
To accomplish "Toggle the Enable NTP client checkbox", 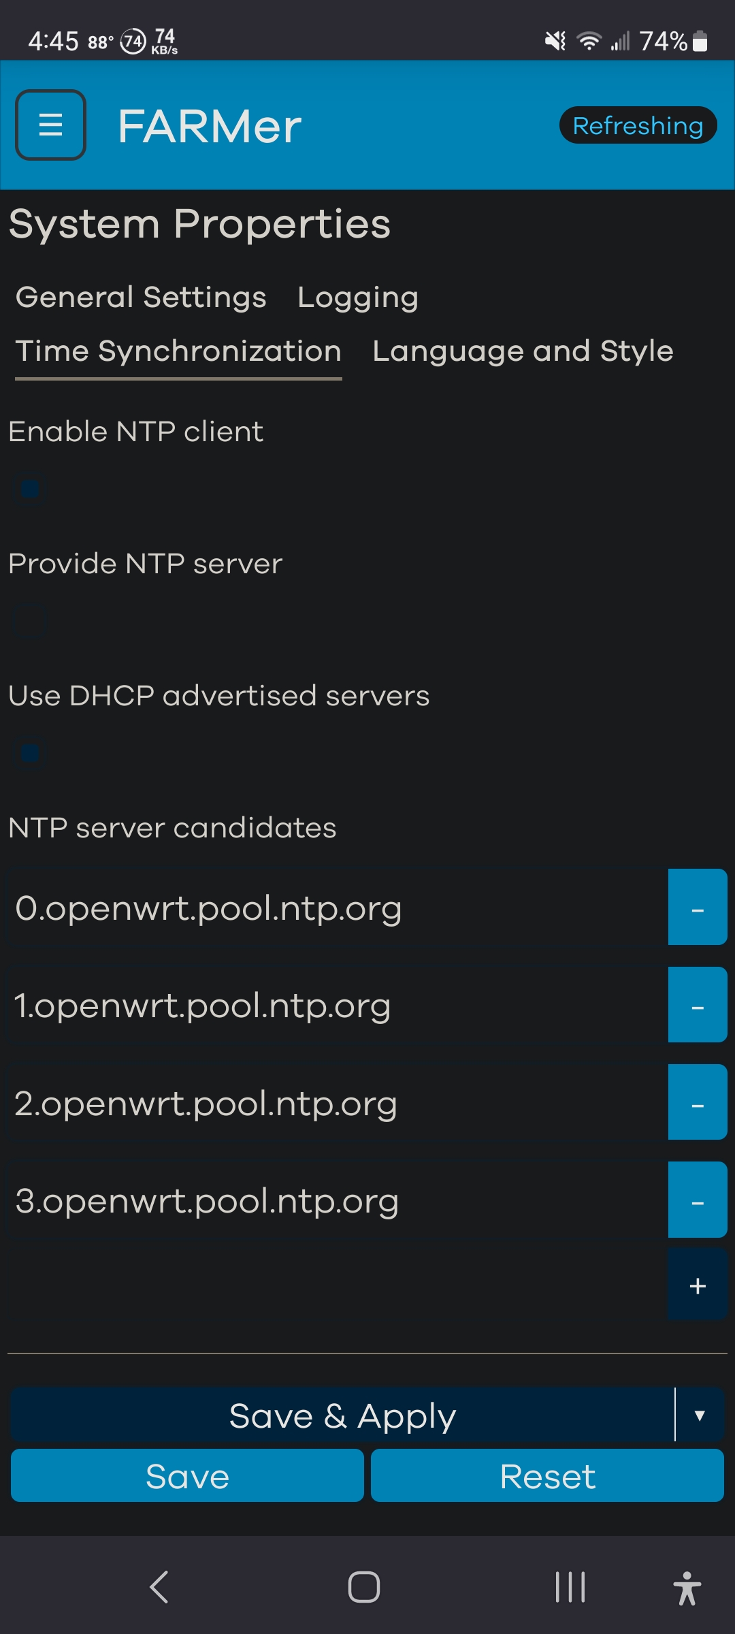I will 30,489.
